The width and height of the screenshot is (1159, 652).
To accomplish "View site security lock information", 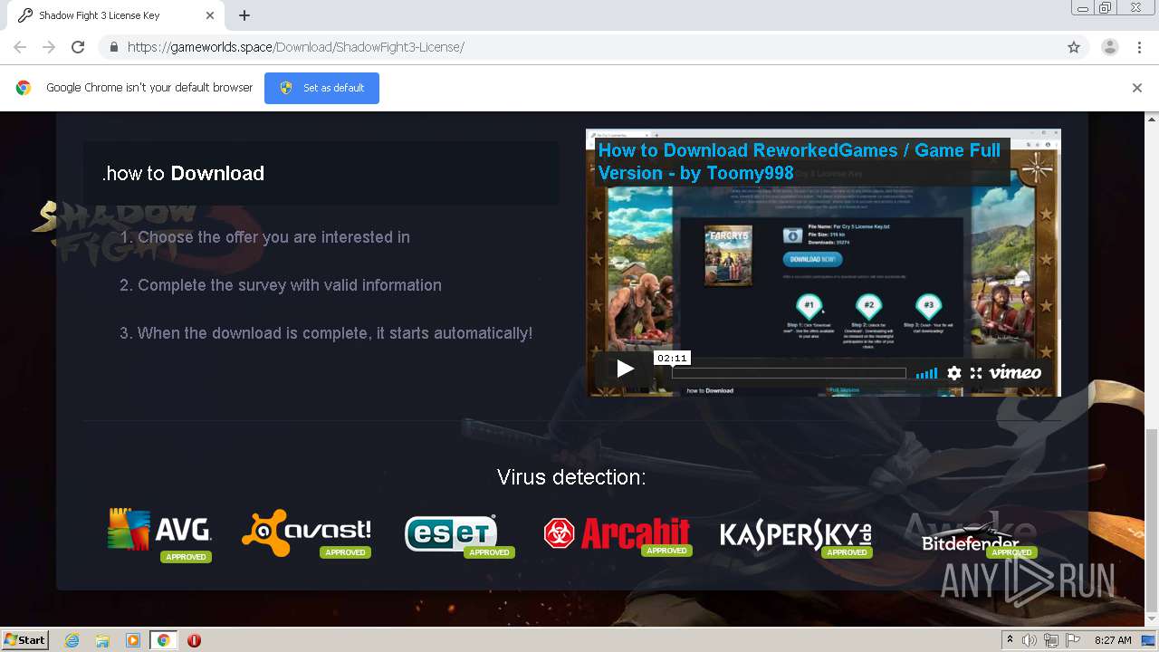I will click(x=113, y=47).
